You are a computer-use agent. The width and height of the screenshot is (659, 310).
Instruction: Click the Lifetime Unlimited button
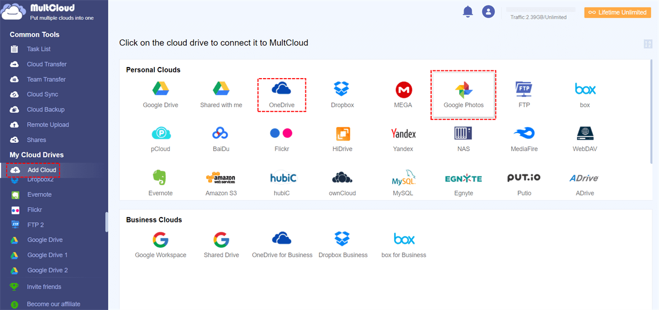[617, 12]
